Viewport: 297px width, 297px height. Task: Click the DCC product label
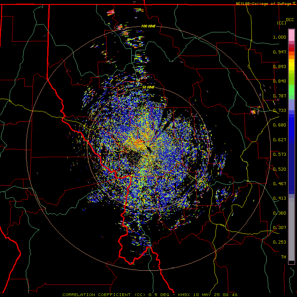(x=290, y=20)
